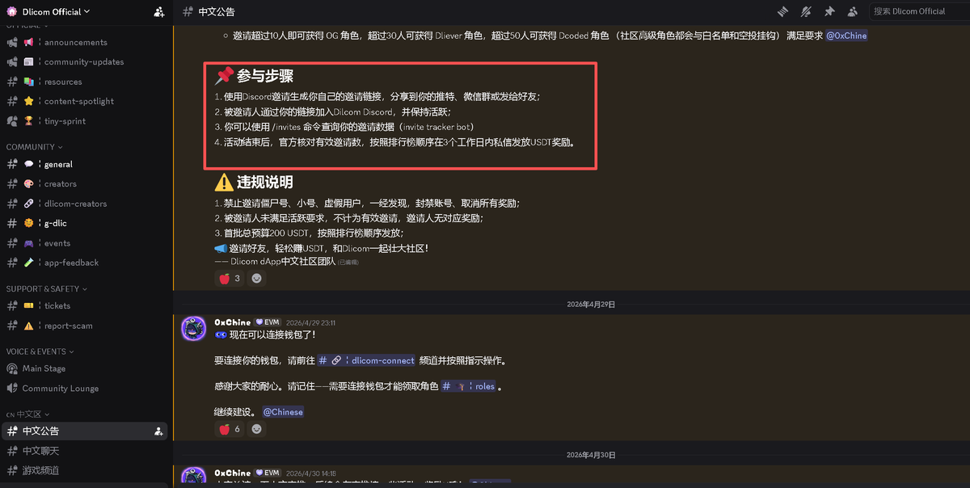Click the events game controller emoji
Viewport: 970px width, 488px height.
click(x=28, y=243)
